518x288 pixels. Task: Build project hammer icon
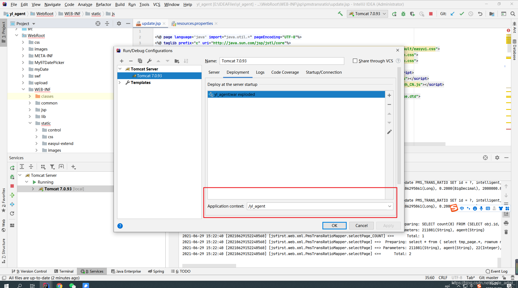340,14
